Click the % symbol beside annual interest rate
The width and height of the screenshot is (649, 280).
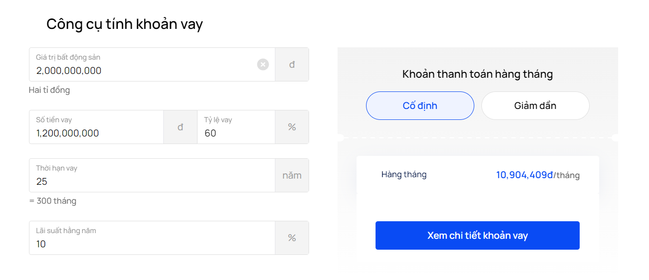click(x=292, y=238)
